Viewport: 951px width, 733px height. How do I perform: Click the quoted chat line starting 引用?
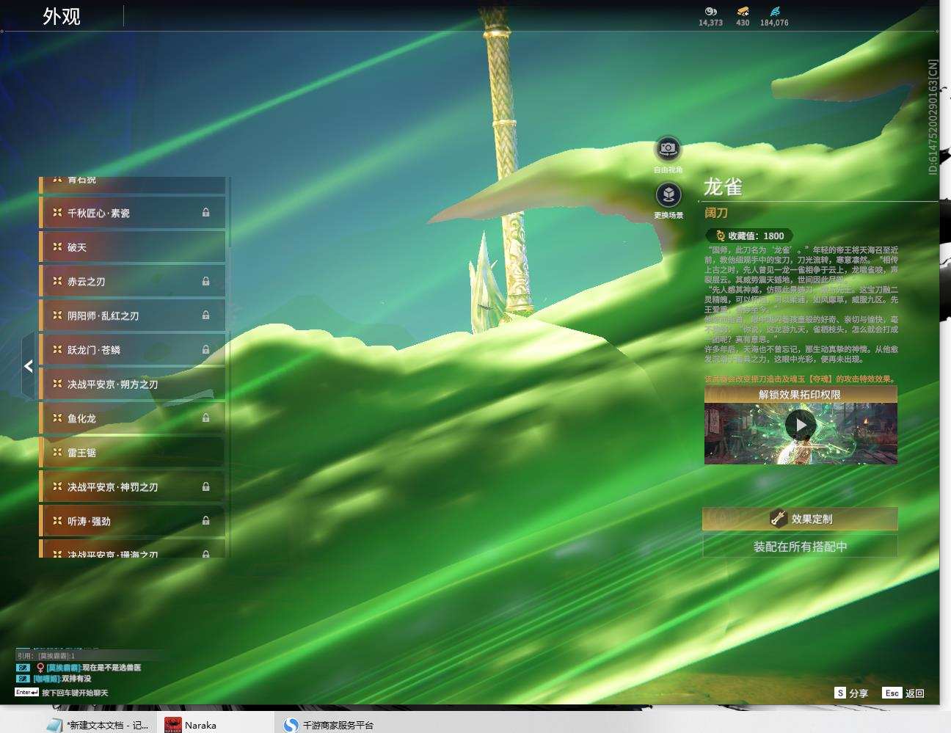pos(45,656)
